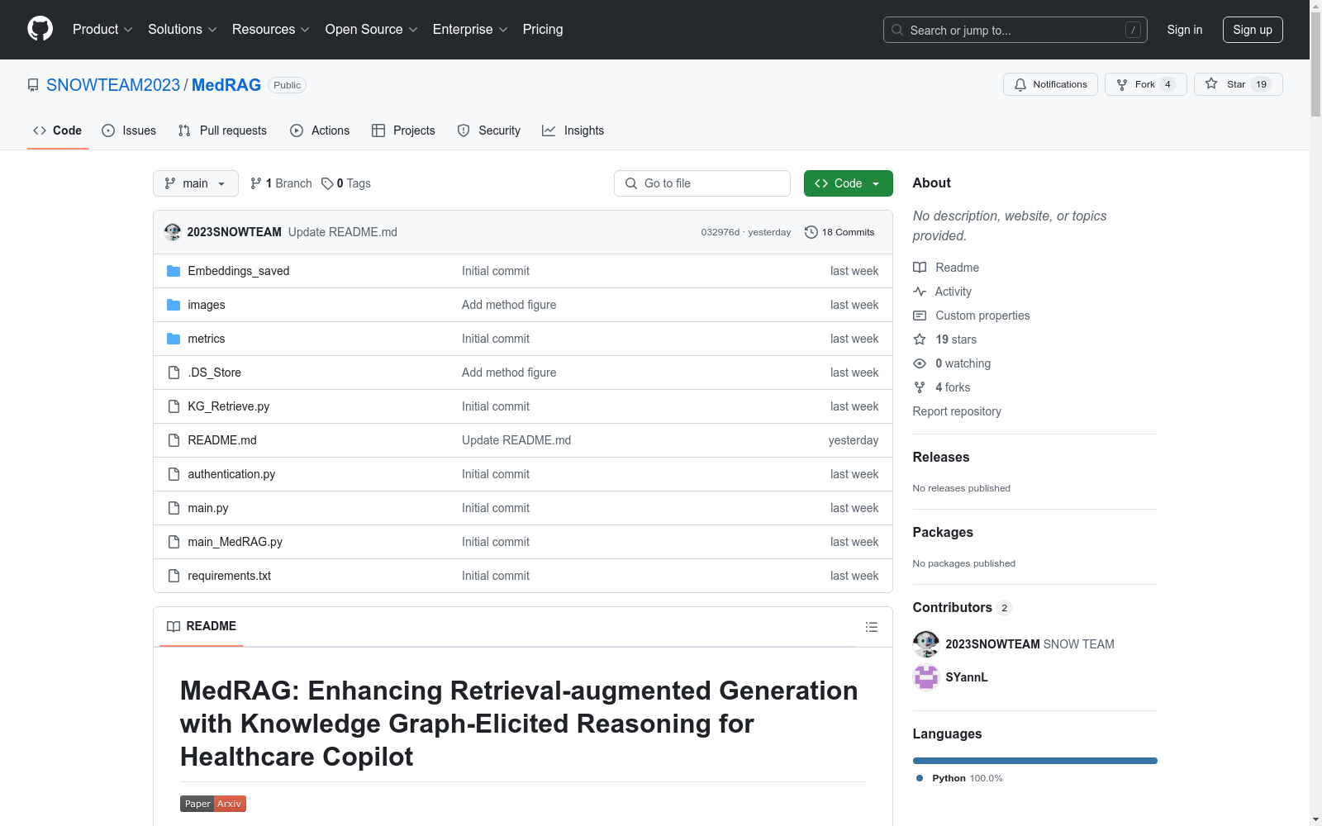Open the MedRAG repository name link
Screen dimensions: 1322x826
click(226, 85)
